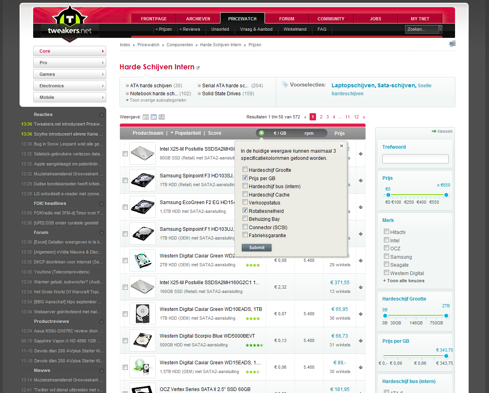The height and width of the screenshot is (393, 489).
Task: Expand Toon alle keuzes under Merk
Action: pyautogui.click(x=404, y=281)
